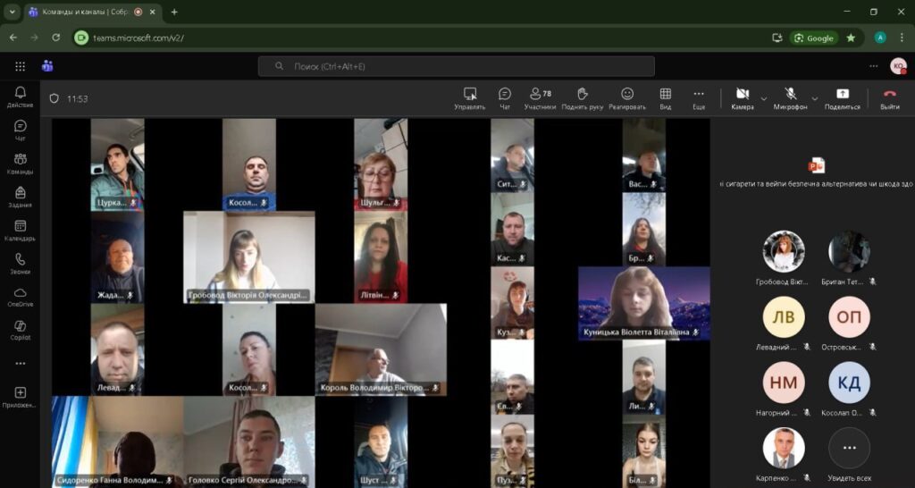Open the Chat panel in meeting toolbar
915x488 pixels.
point(504,97)
